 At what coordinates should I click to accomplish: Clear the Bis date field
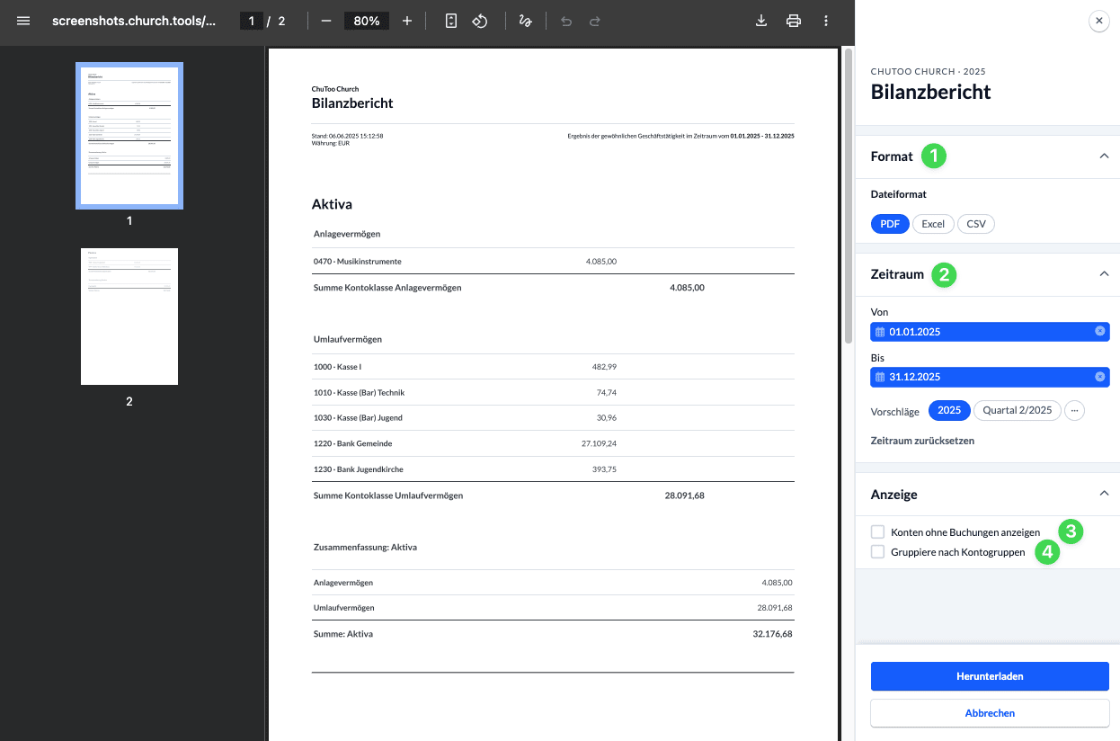tap(1099, 377)
